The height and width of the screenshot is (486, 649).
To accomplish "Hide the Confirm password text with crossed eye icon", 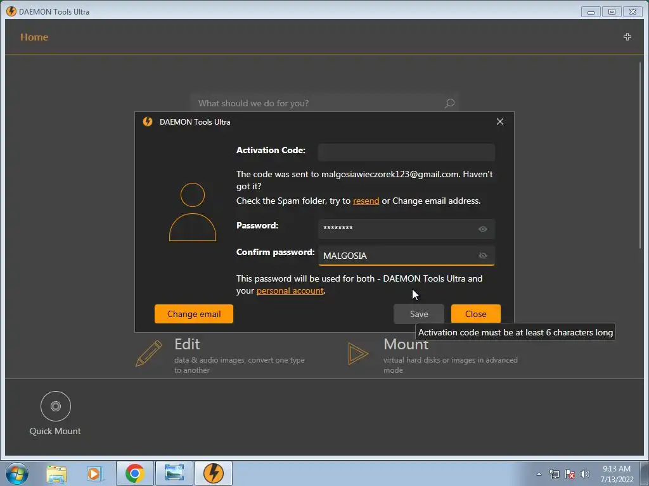I will 482,256.
